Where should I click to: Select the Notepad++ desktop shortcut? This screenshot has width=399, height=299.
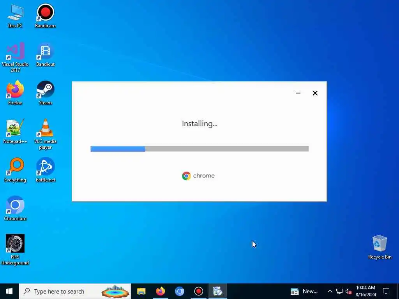pyautogui.click(x=15, y=132)
